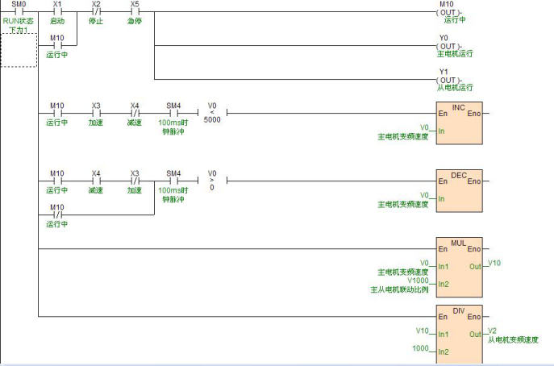Select the X5 急停 emergency stop contact
Image resolution: width=554 pixels, height=366 pixels.
pos(134,12)
